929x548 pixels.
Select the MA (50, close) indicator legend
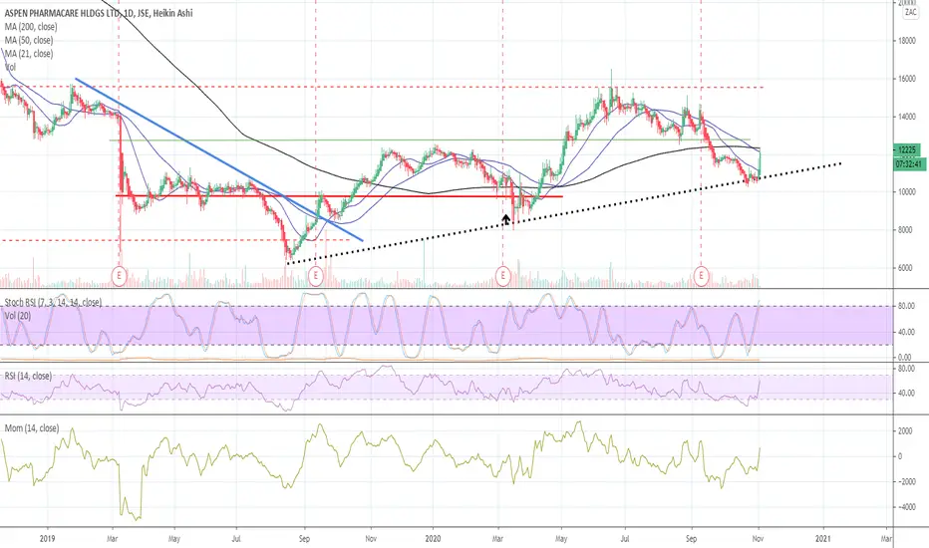coord(29,40)
